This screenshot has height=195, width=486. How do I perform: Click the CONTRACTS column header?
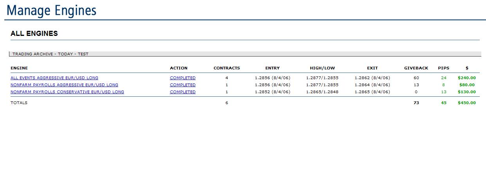[227, 68]
